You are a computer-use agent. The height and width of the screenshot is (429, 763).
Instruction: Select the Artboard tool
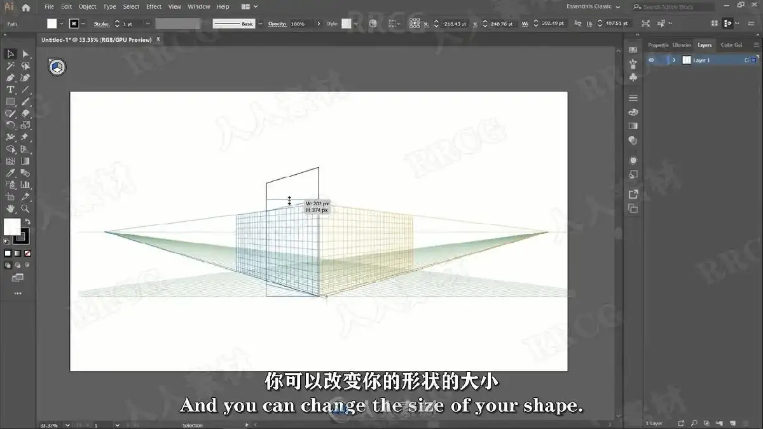point(11,197)
